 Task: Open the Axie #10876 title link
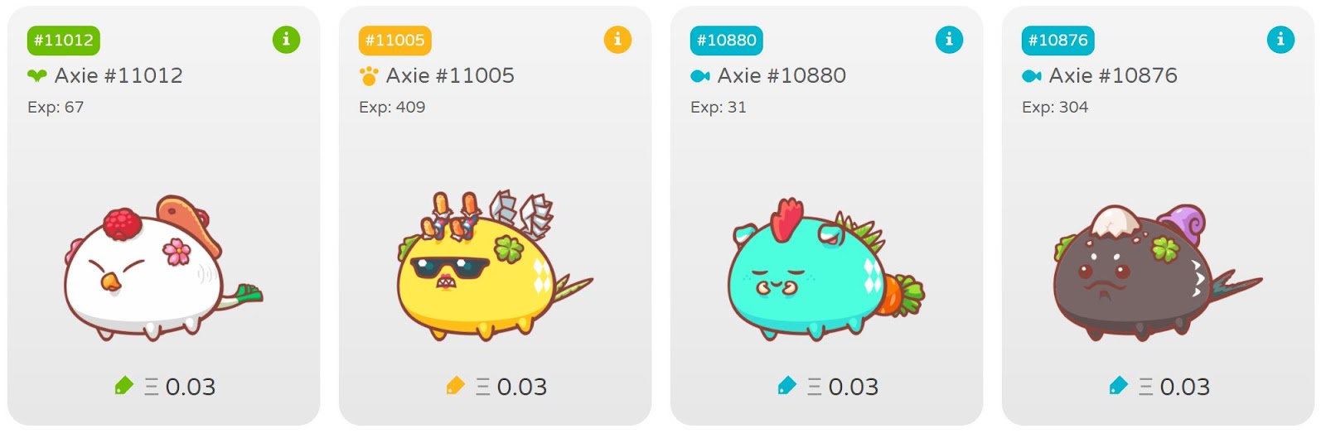1113,75
